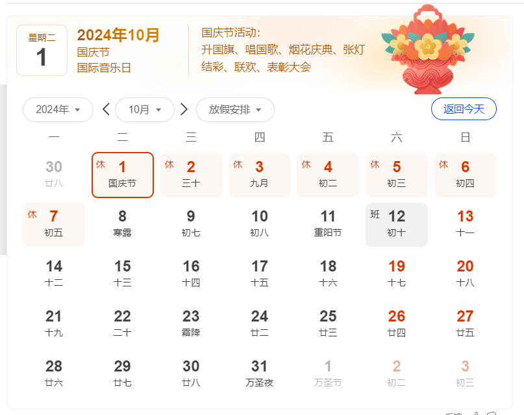Go to previous month with left chevron
This screenshot has width=524, height=415.
tap(106, 110)
